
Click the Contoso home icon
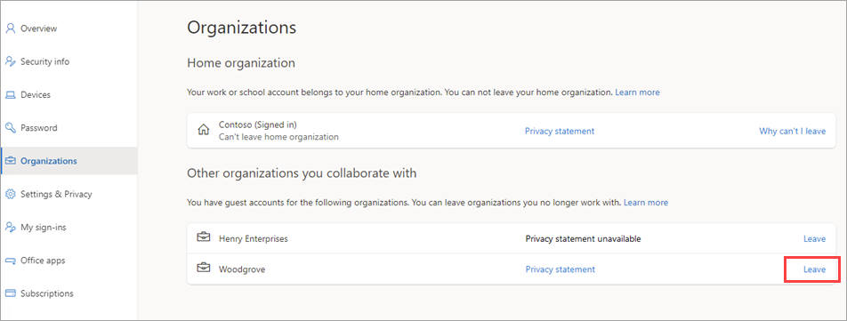click(x=204, y=131)
